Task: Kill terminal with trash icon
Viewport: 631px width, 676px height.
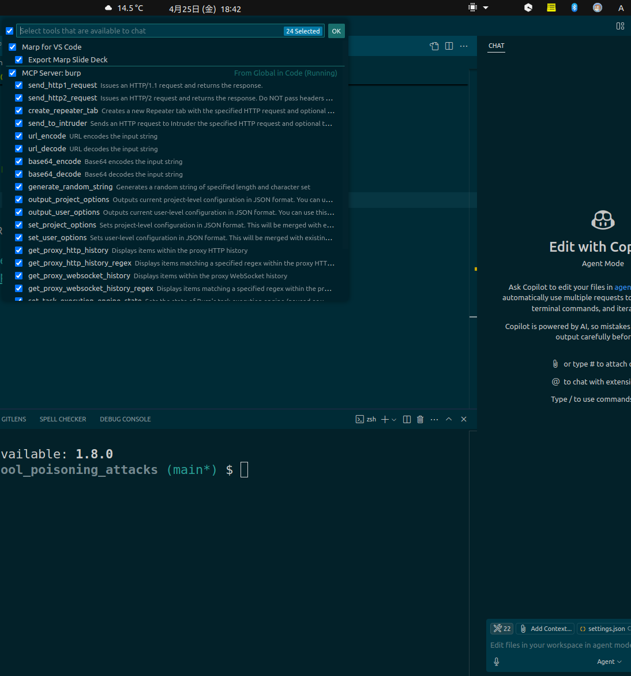Action: point(420,419)
